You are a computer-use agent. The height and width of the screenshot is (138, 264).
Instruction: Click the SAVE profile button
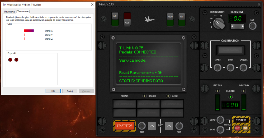[x=220, y=130]
